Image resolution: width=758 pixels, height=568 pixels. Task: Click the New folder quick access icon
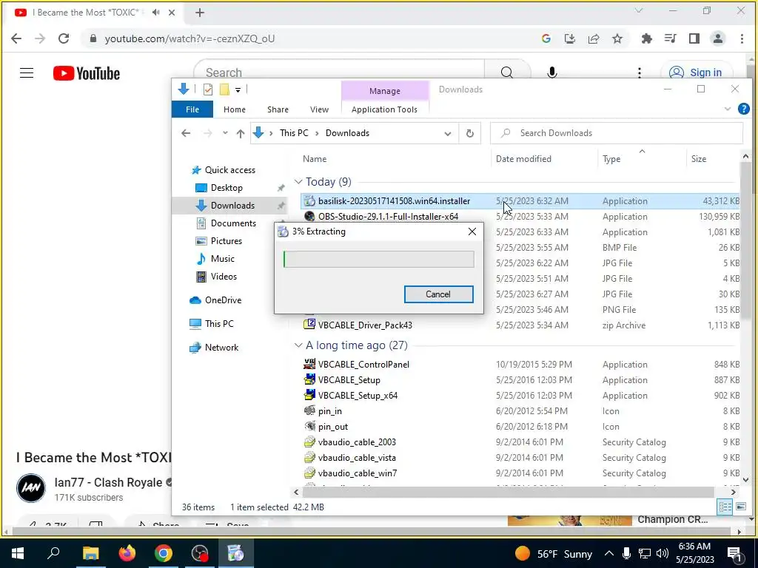[224, 89]
